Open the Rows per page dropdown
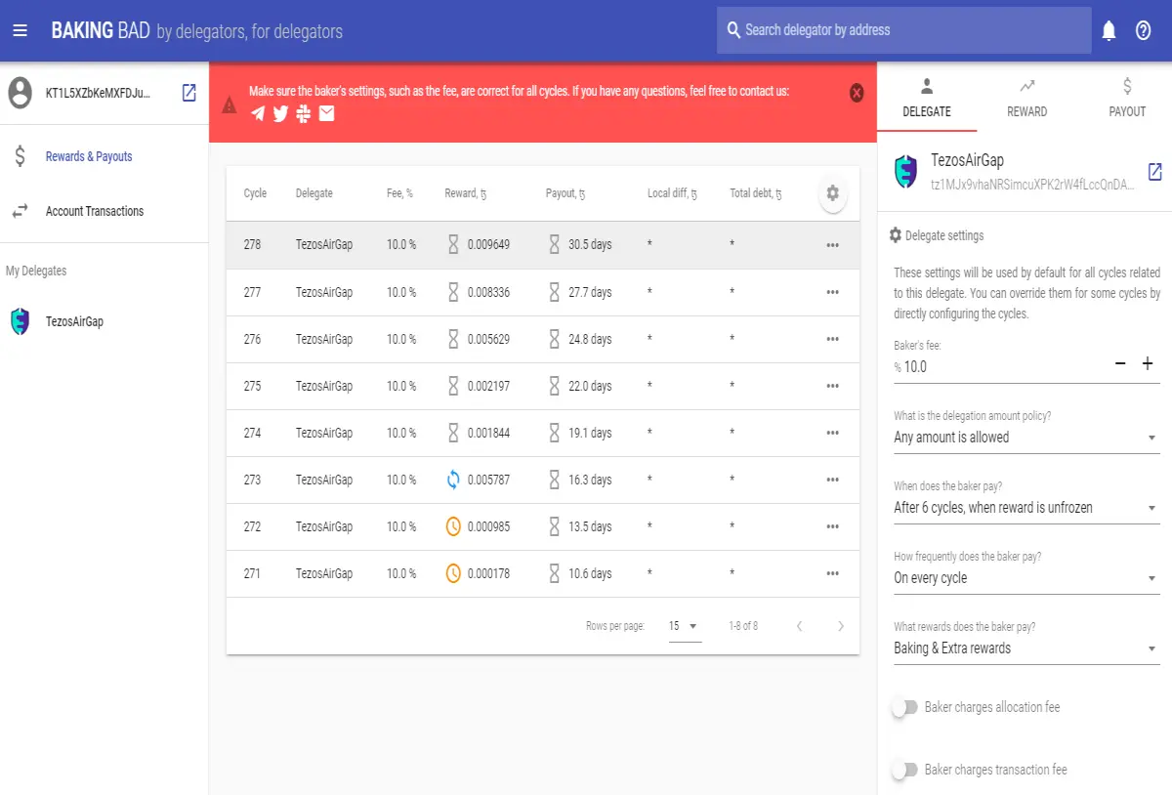 click(685, 626)
